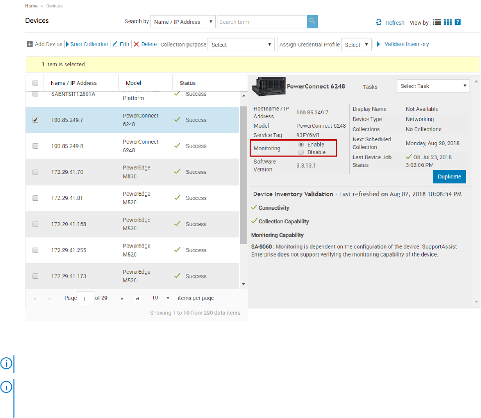The height and width of the screenshot is (418, 481).
Task: Click the Search term input field
Action: tap(262, 22)
